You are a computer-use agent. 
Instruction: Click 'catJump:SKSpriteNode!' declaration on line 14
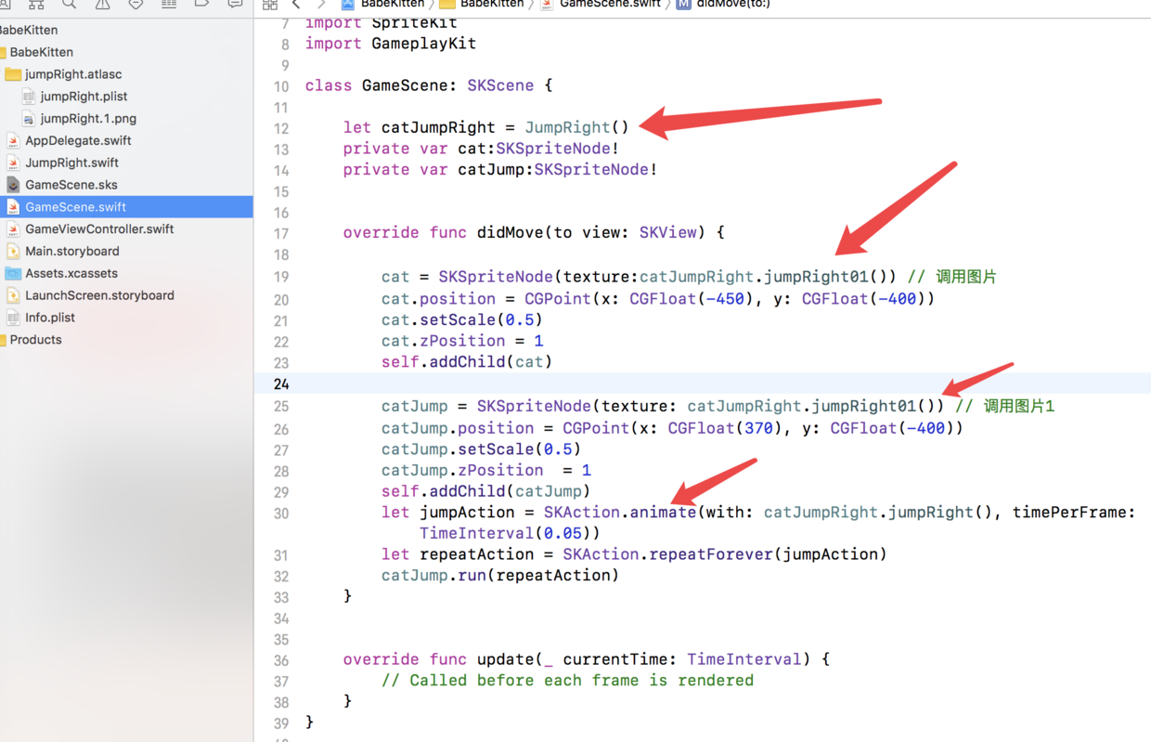[558, 170]
